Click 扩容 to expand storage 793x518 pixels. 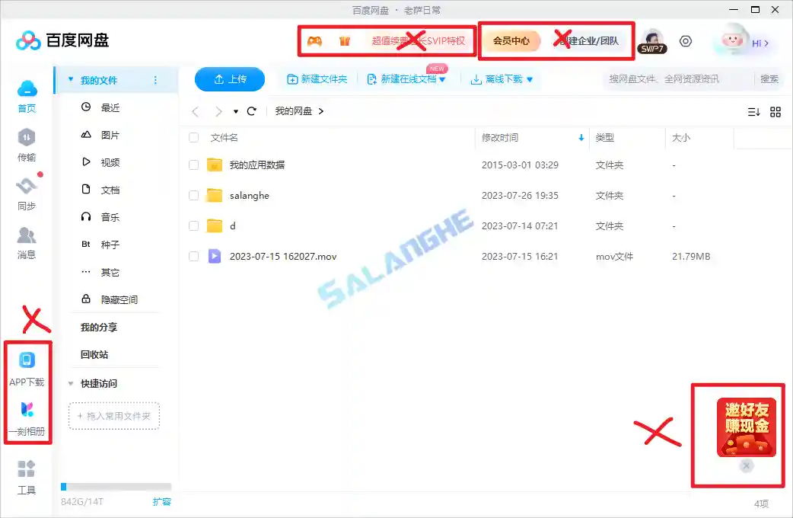click(x=162, y=501)
